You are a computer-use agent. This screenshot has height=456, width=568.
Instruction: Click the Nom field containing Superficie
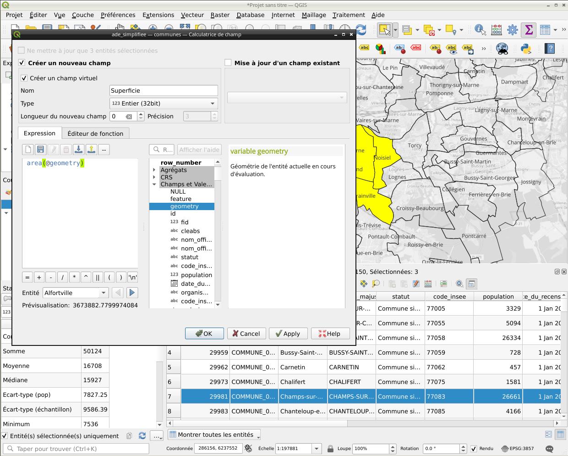164,91
